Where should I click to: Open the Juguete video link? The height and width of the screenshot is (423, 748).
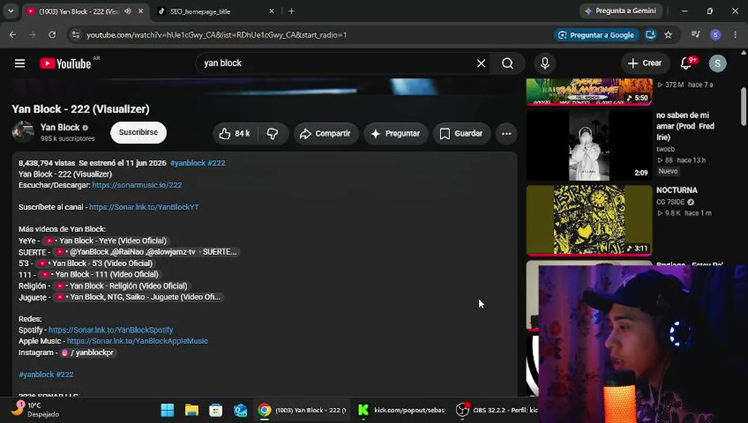[138, 297]
